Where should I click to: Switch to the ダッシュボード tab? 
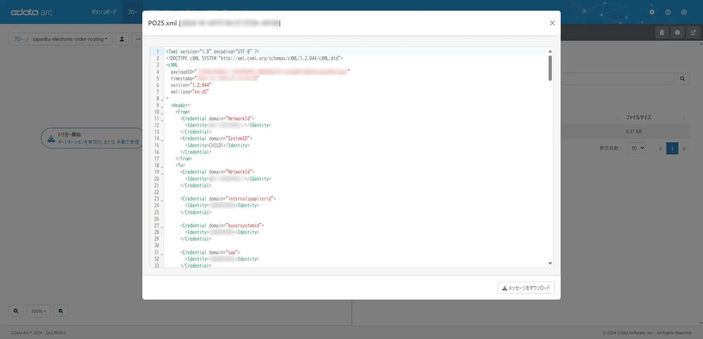104,12
